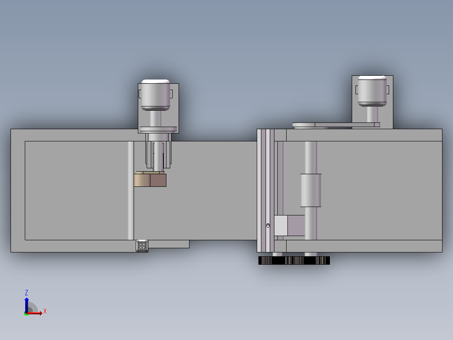The image size is (453, 340).
Task: Click the small hole on the vertical rail
Action: [x=268, y=226]
